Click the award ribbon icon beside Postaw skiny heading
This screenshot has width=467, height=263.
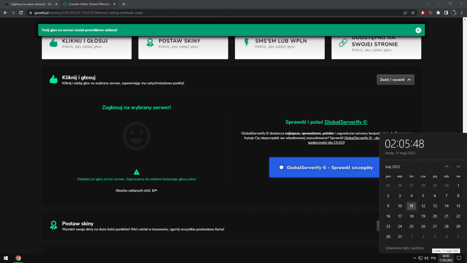[x=54, y=225]
